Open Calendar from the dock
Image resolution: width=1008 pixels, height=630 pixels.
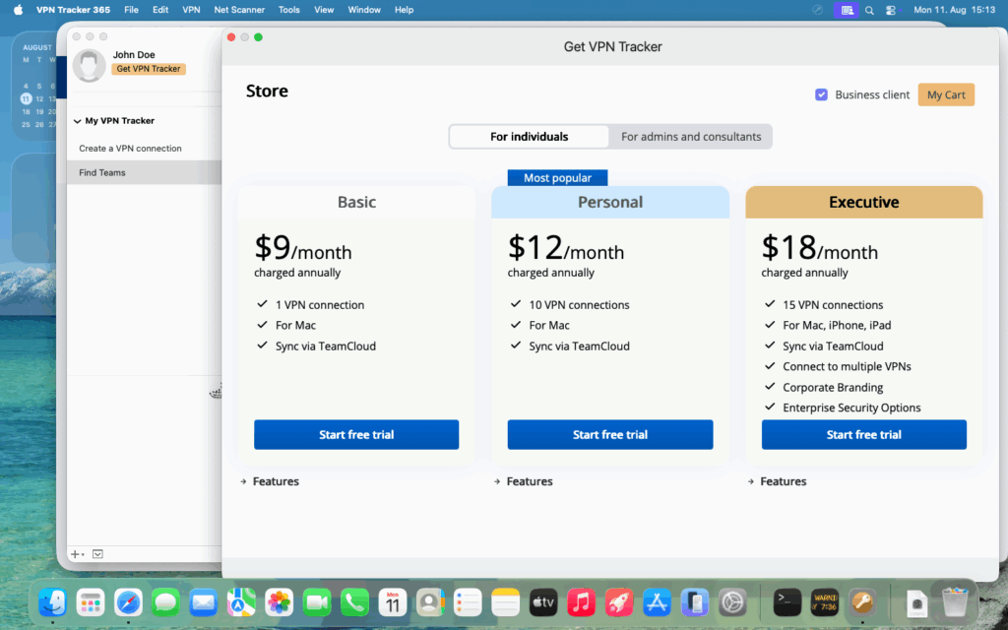point(392,602)
